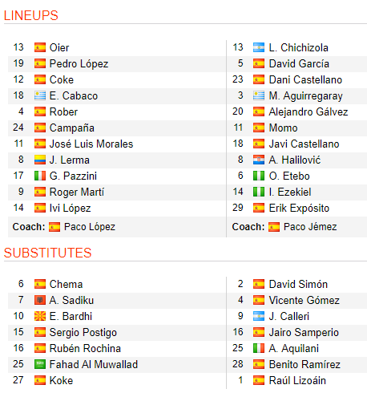Click the Spain flag next to coach Paco Jémez
The image size is (367, 393).
(274, 227)
